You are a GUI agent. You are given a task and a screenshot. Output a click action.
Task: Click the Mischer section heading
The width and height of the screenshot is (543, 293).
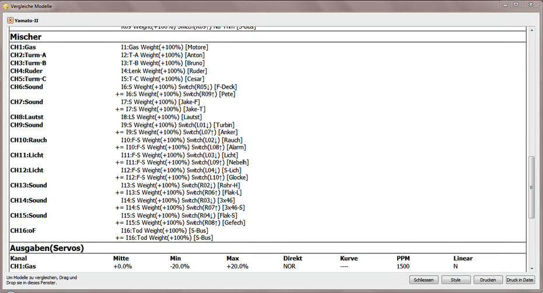click(26, 37)
